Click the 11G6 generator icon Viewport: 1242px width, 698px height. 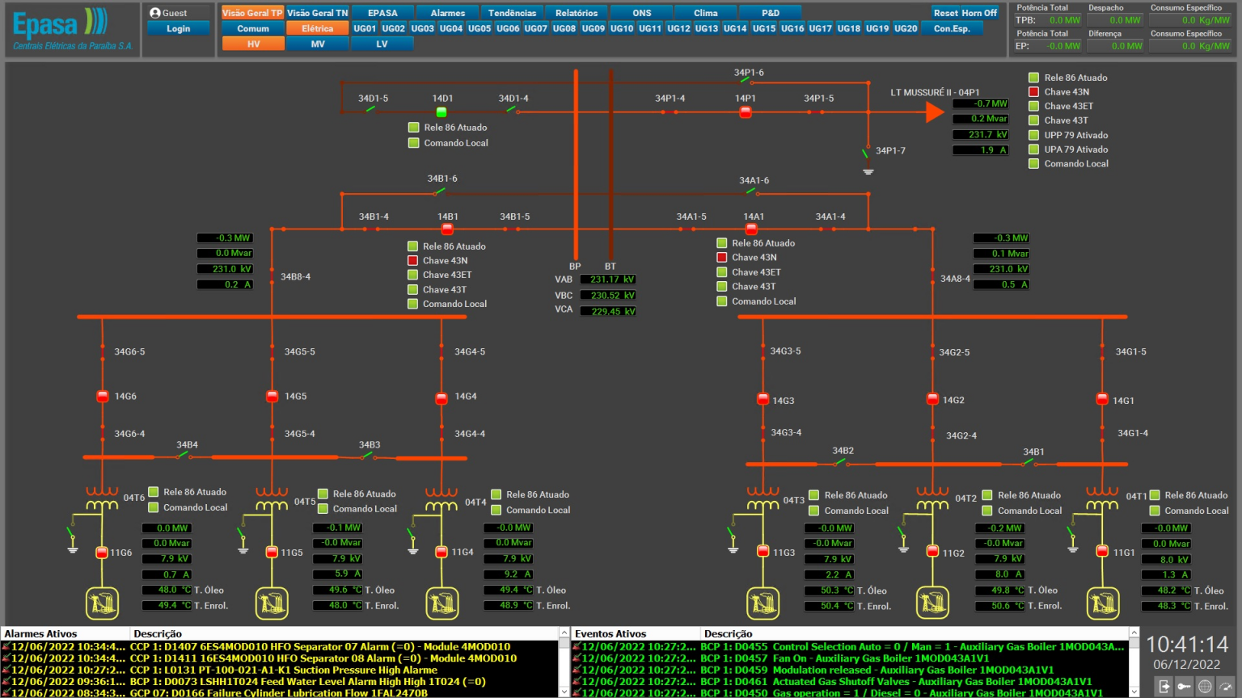pyautogui.click(x=102, y=603)
